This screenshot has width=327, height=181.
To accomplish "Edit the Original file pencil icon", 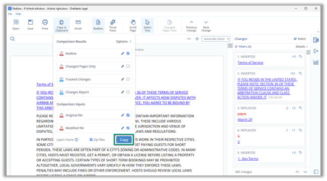I will tap(122, 115).
